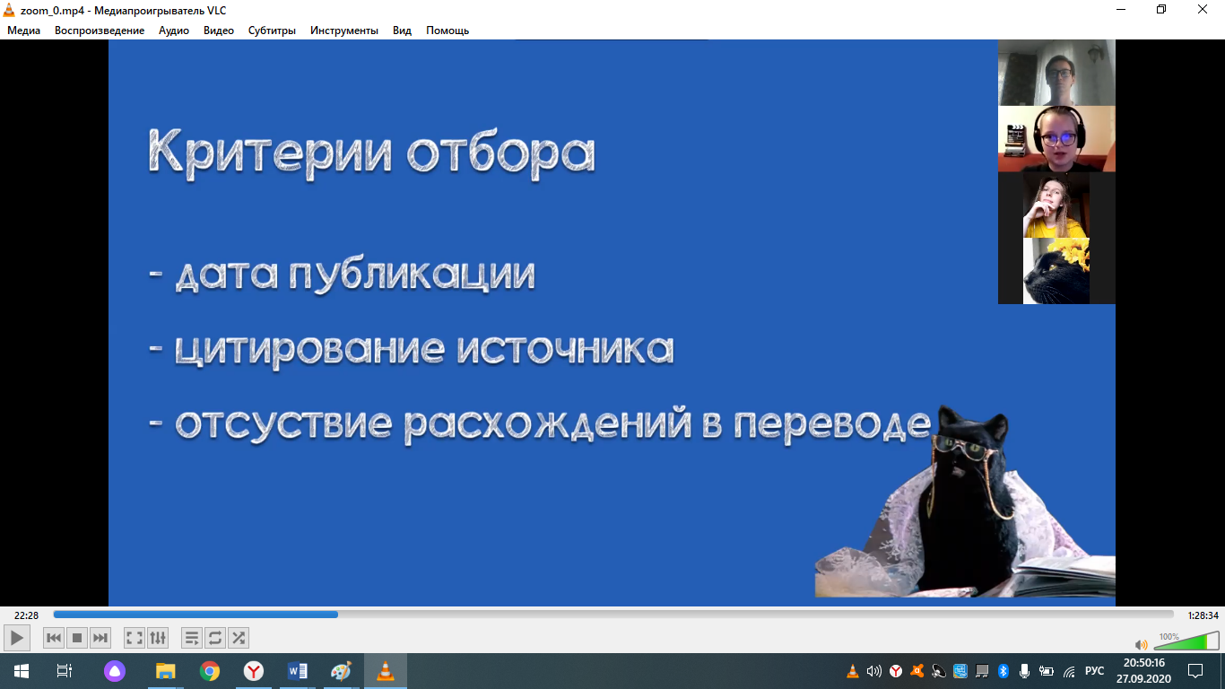Open the Видео menu
This screenshot has width=1225, height=689.
(219, 31)
